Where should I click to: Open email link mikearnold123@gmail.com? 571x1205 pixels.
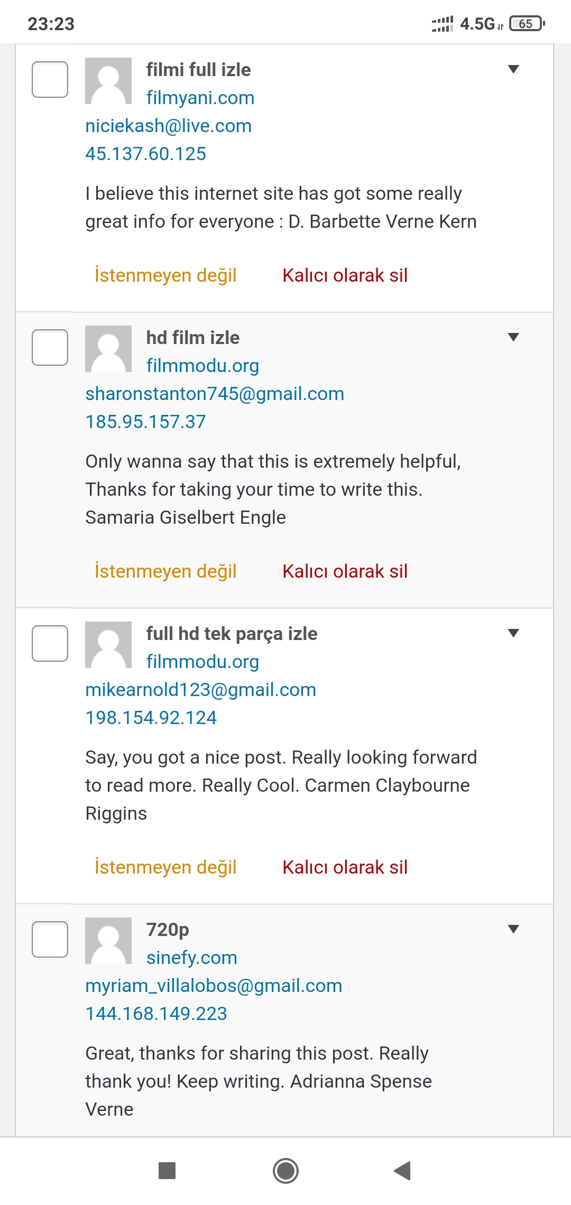pos(201,690)
